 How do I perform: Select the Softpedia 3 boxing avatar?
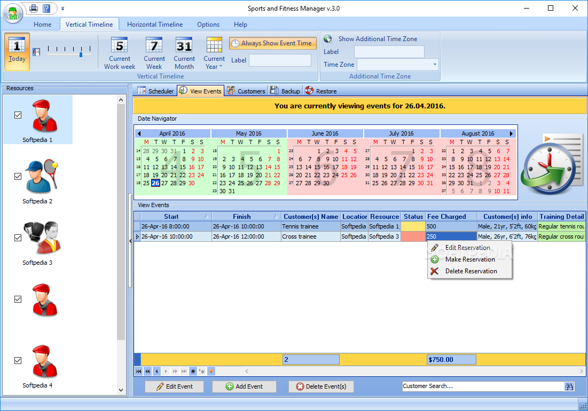(x=42, y=238)
